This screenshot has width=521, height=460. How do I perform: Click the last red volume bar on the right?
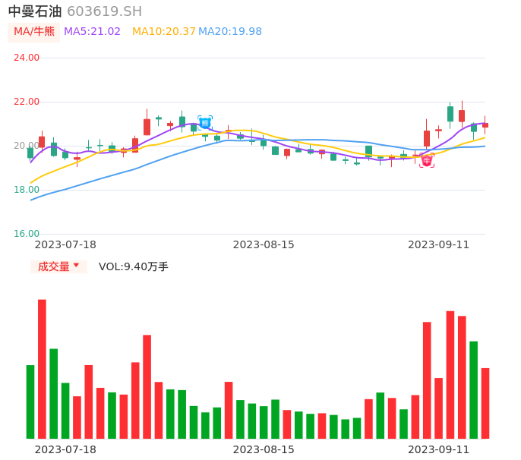485,403
